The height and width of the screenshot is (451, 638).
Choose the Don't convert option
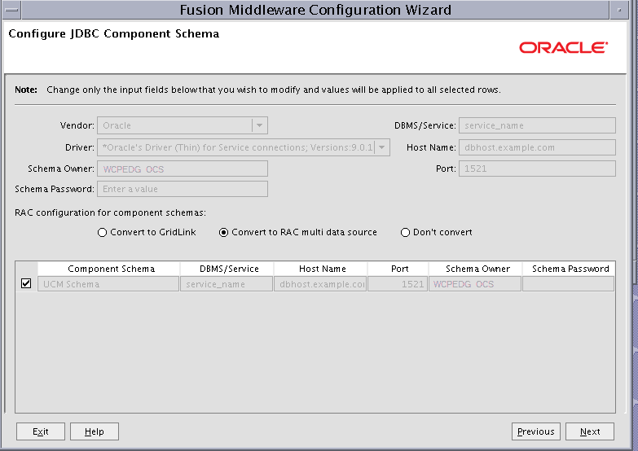(x=437, y=232)
